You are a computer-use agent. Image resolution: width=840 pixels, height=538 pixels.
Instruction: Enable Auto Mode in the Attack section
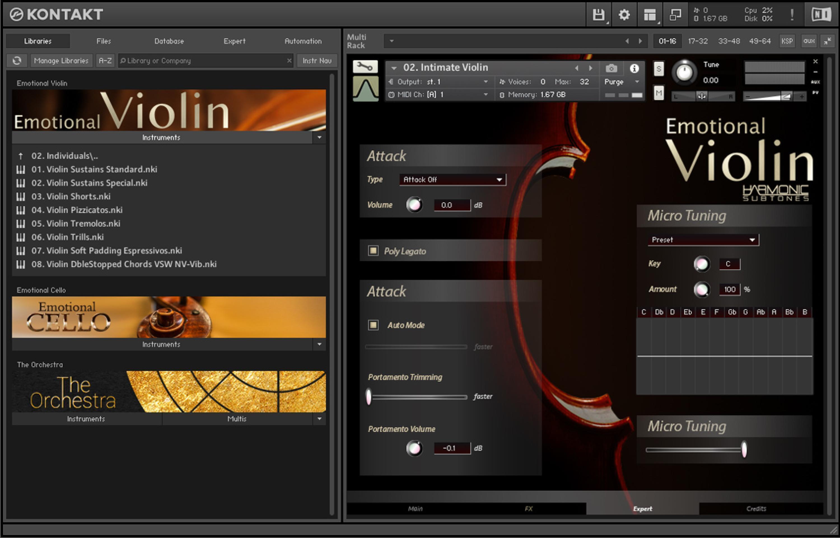[x=374, y=325]
